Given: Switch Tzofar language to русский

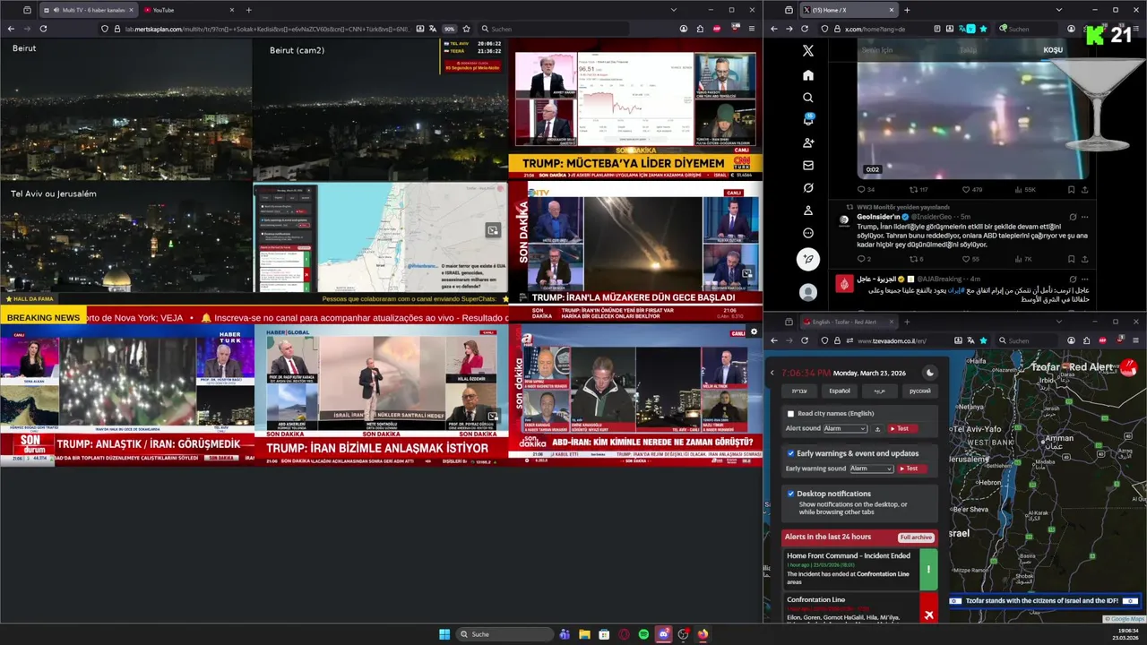Looking at the screenshot, I should 920,391.
